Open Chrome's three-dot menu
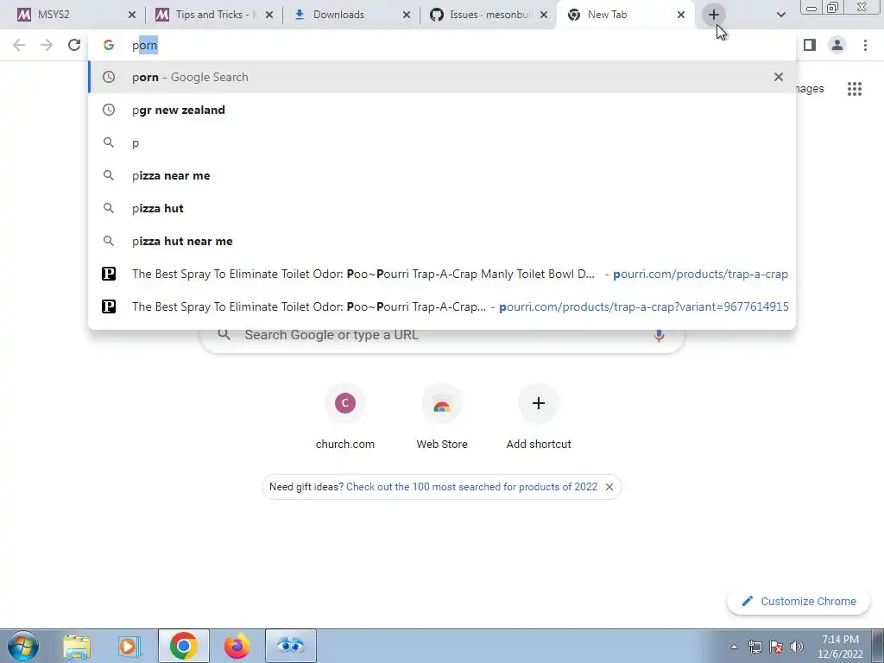 tap(865, 45)
